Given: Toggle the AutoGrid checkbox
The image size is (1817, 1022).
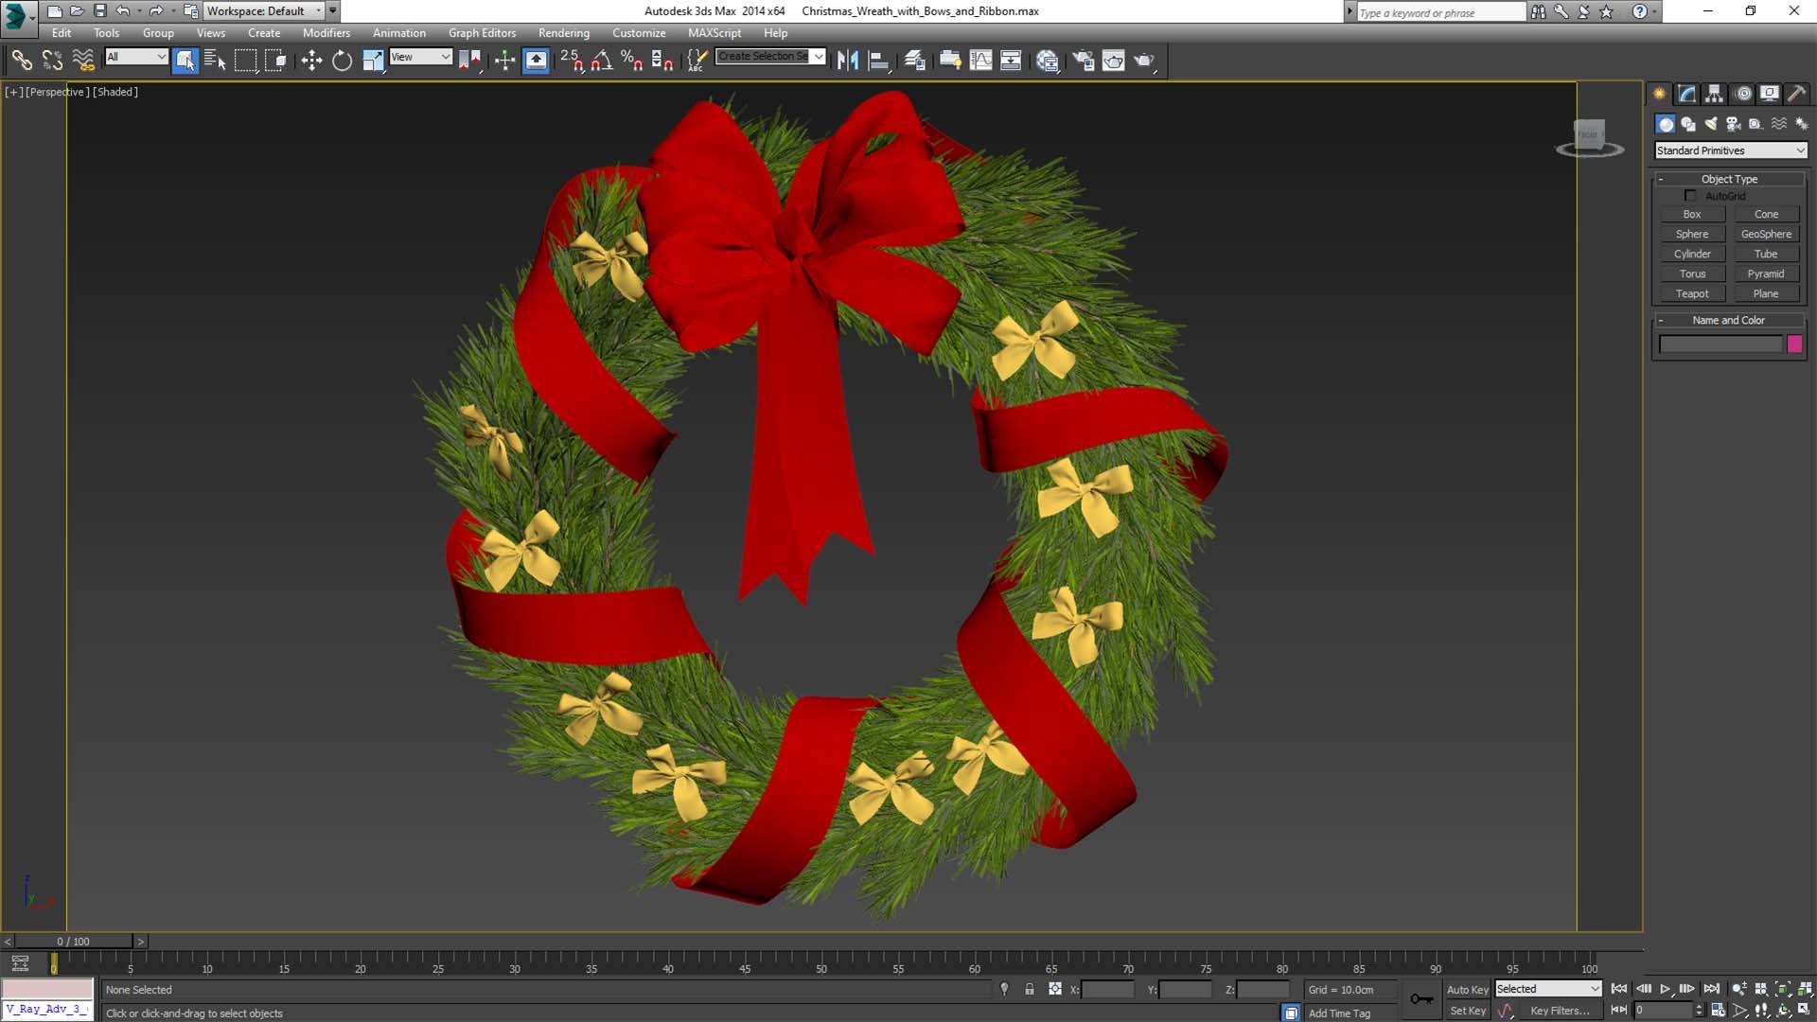Looking at the screenshot, I should coord(1690,196).
